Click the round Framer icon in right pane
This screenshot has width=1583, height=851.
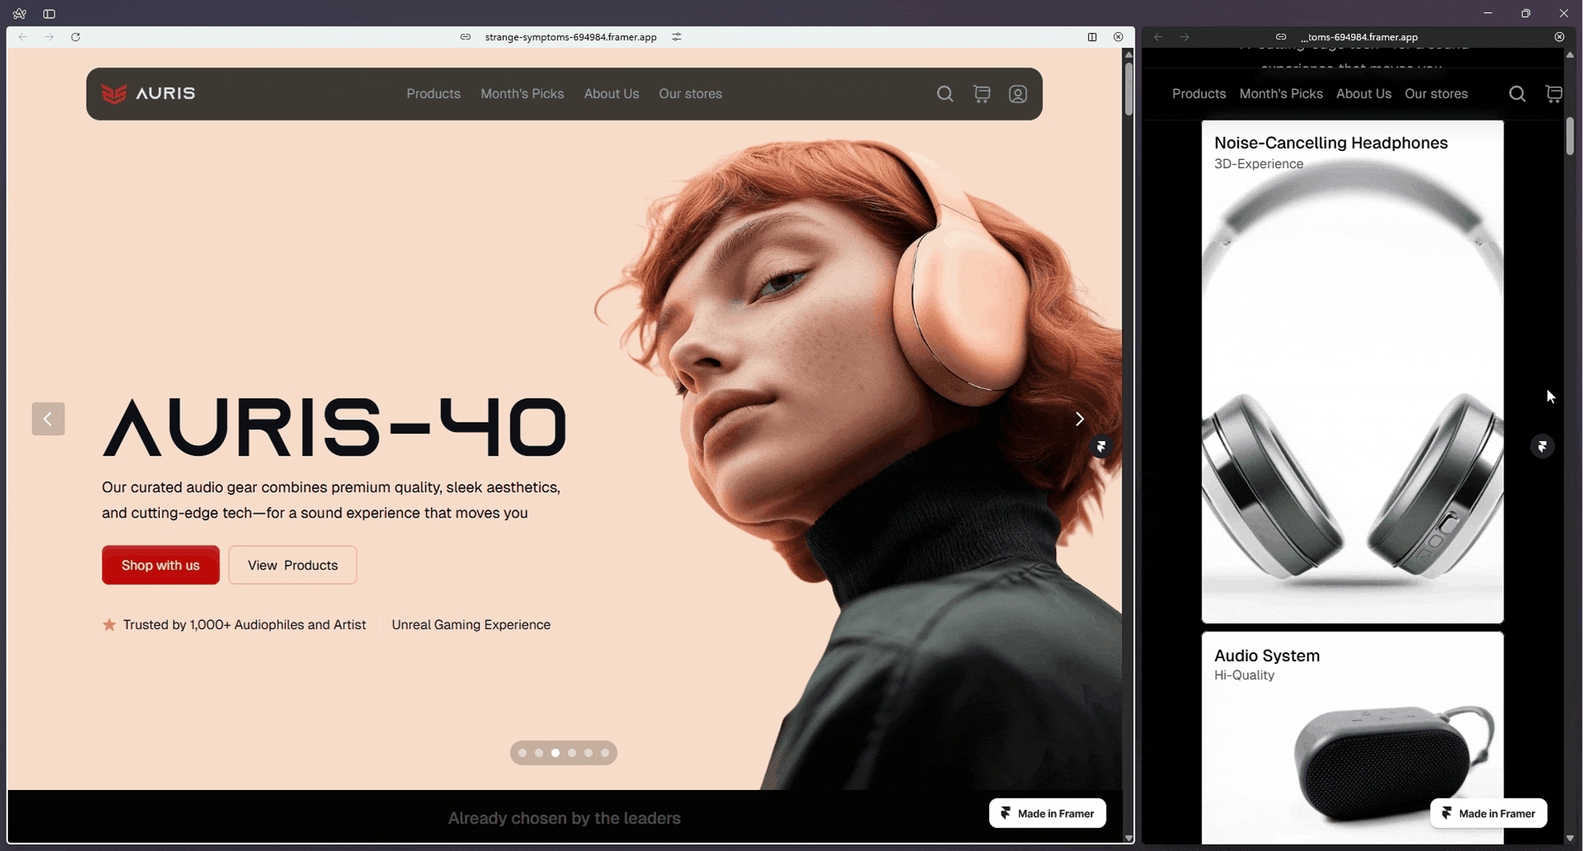(x=1542, y=446)
